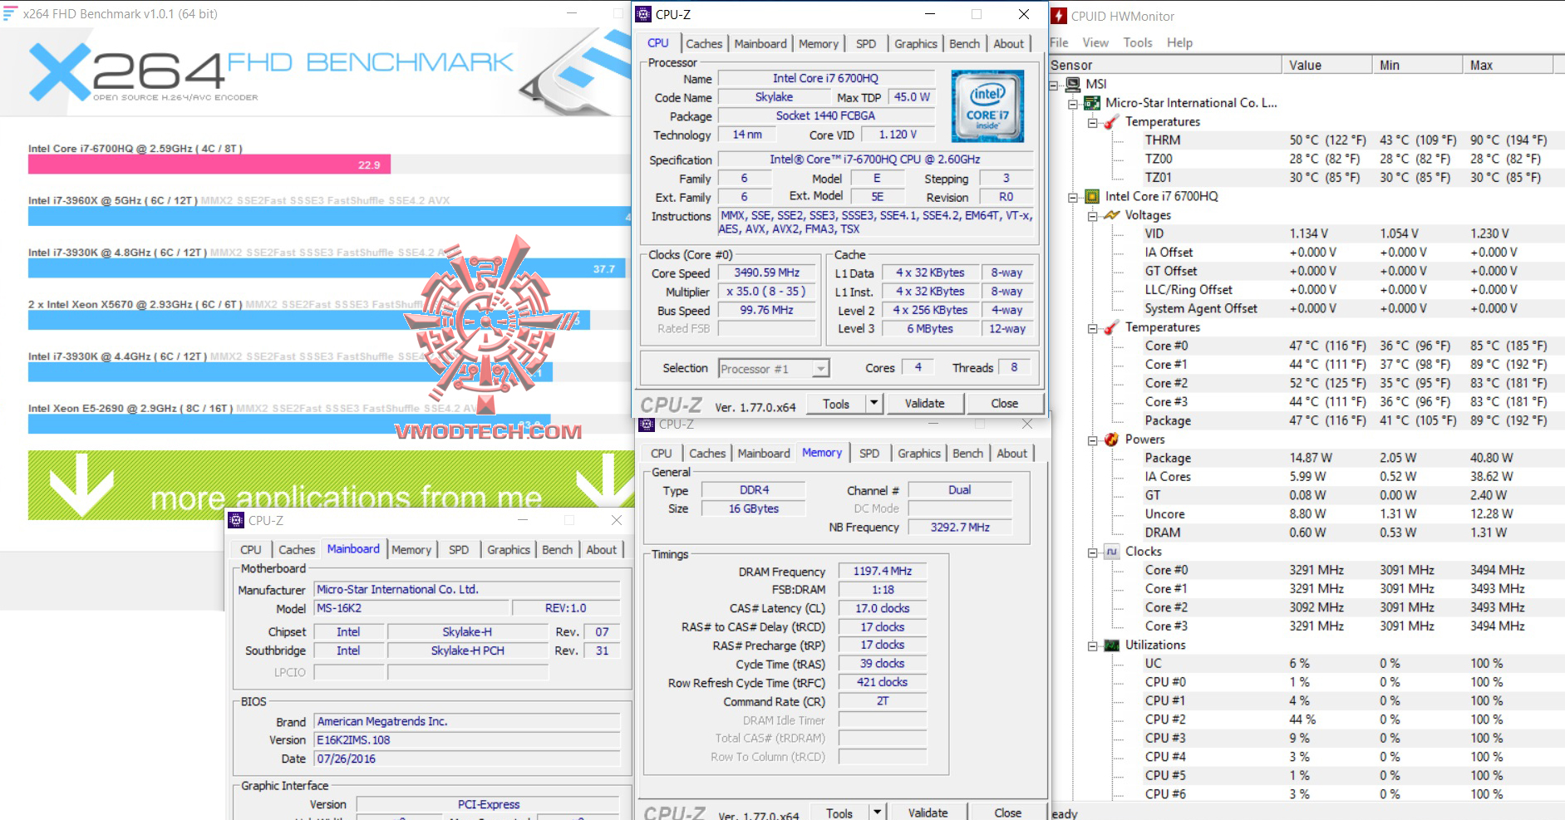The width and height of the screenshot is (1565, 820).
Task: Collapse the Intel Core i7 6700HQ node
Action: [x=1073, y=198]
